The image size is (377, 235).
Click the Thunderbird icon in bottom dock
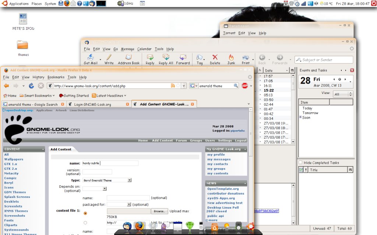point(127,226)
